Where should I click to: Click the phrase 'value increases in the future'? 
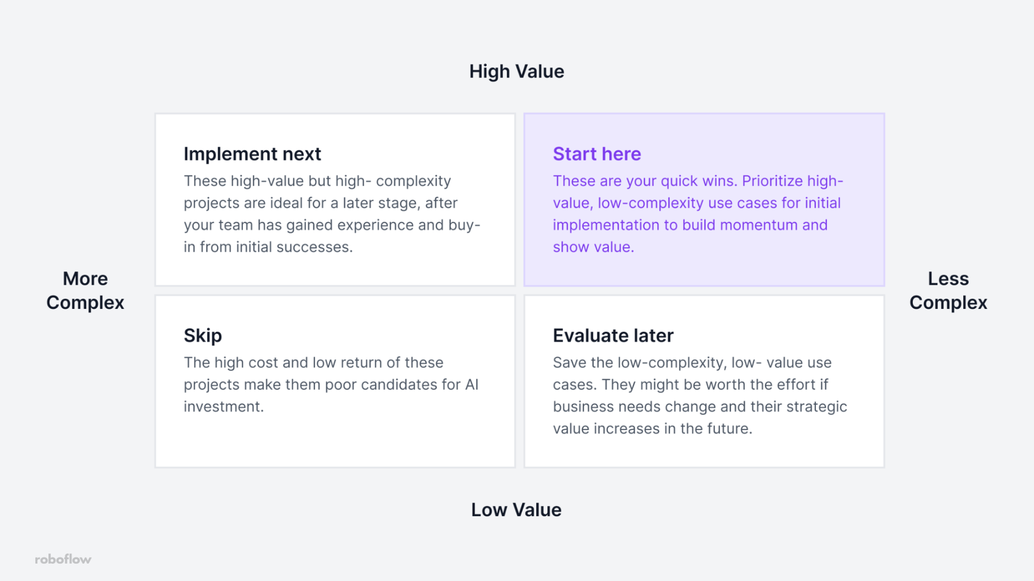652,428
